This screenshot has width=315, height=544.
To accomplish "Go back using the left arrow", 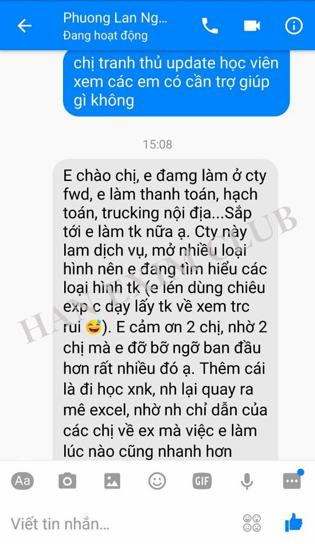I will point(24,26).
